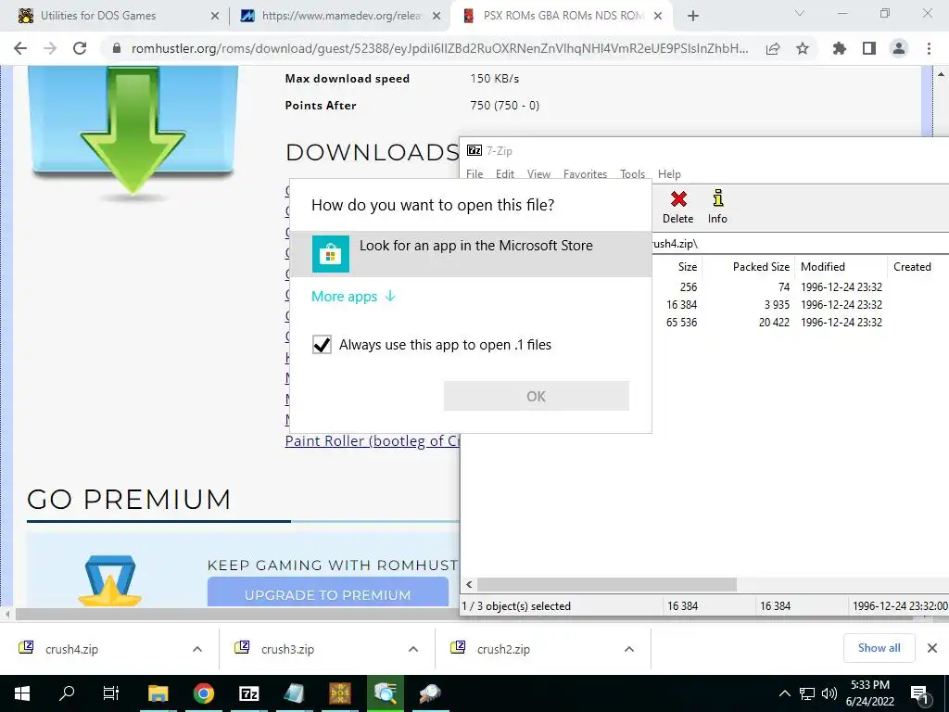The height and width of the screenshot is (712, 949).
Task: Open File Explorer from the taskbar
Action: [158, 693]
